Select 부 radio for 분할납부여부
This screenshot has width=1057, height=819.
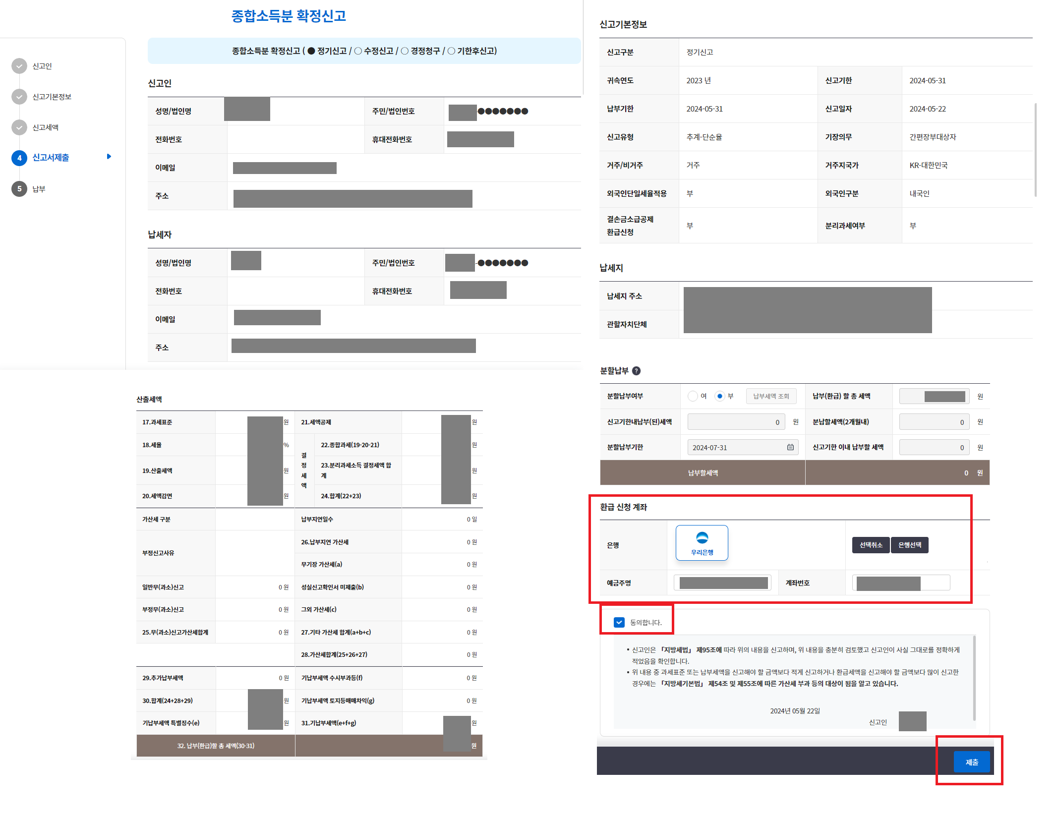pos(719,396)
